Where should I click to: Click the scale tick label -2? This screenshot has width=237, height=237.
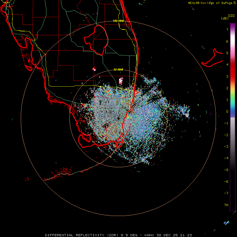[226, 135]
